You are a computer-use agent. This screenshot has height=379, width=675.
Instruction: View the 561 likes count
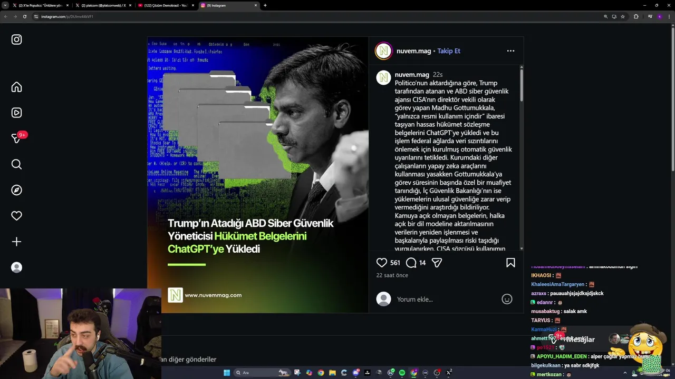[395, 263]
